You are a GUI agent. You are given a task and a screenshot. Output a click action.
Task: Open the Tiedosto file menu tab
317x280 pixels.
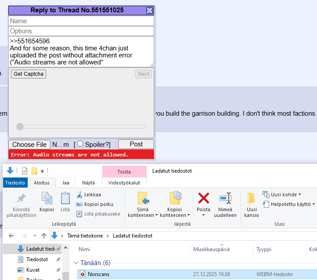(x=15, y=183)
